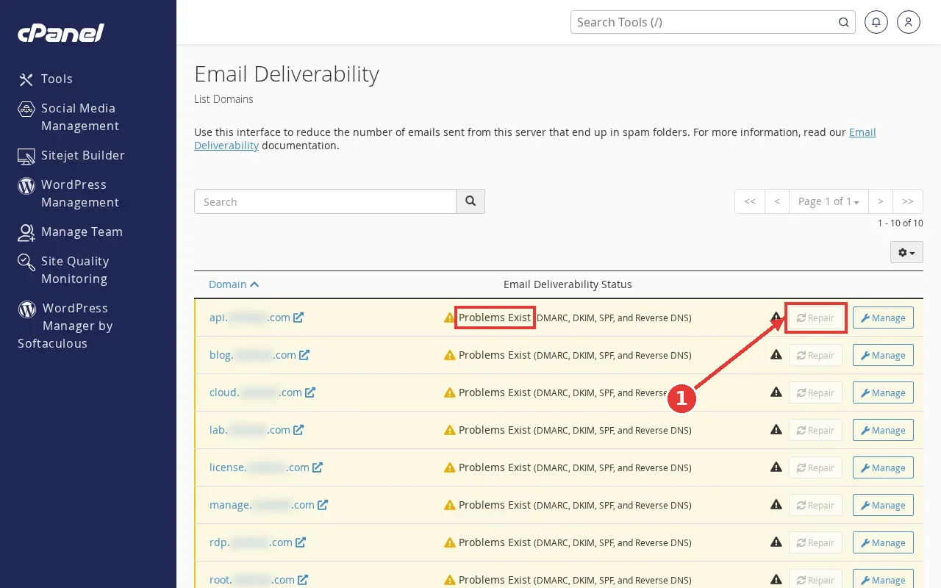Open Social Media Management
The image size is (941, 588).
click(x=68, y=117)
